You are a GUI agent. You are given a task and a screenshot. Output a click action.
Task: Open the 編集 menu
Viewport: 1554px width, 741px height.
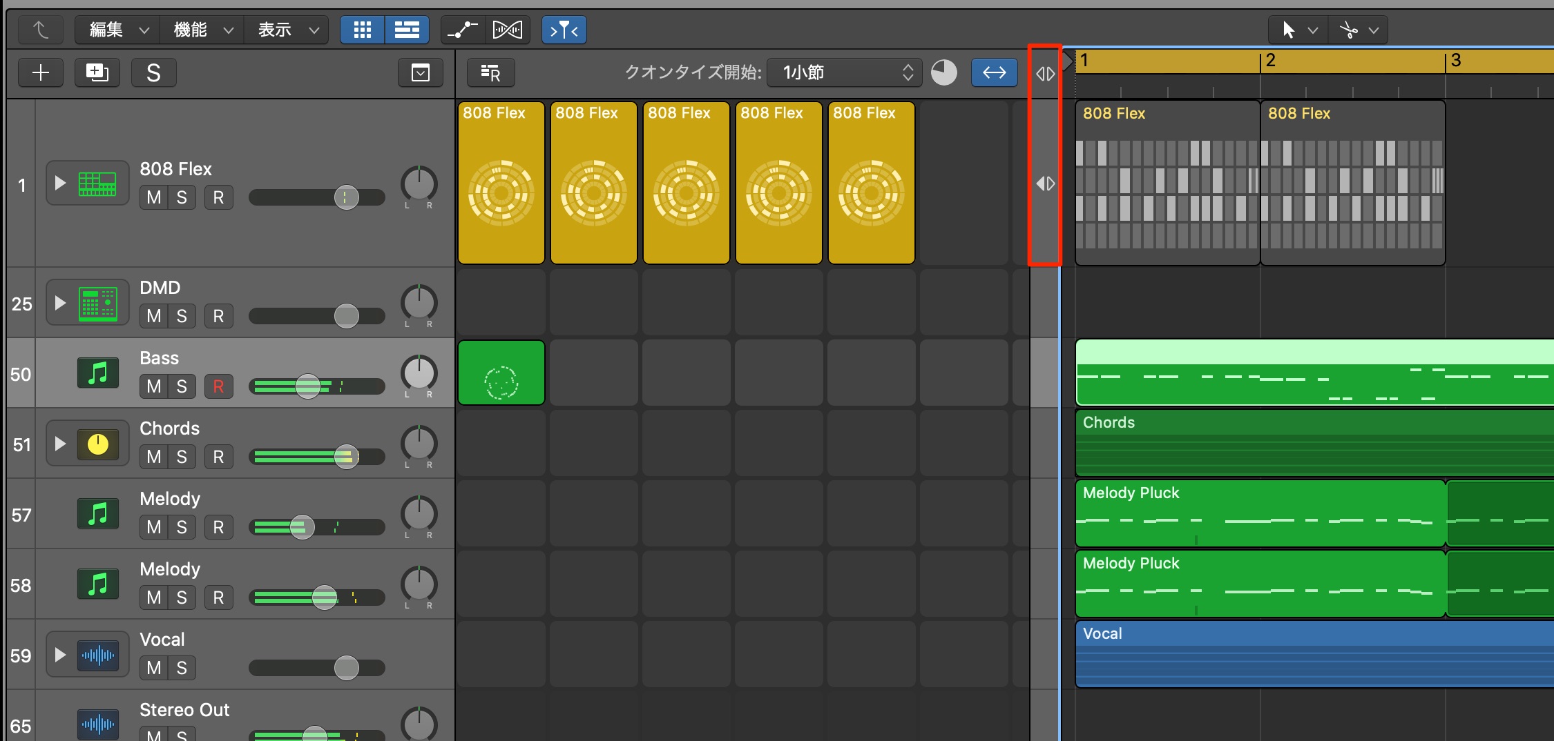[x=117, y=30]
